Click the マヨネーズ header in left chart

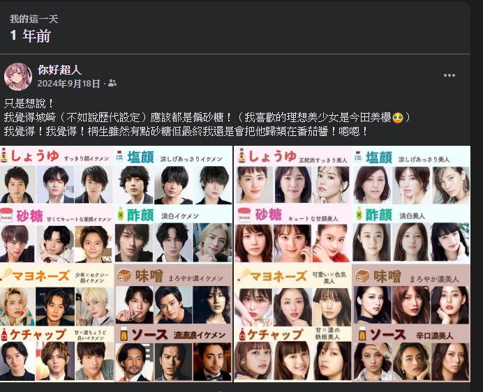[40, 276]
